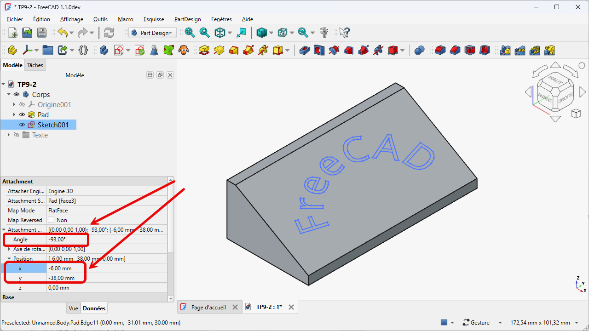The image size is (589, 331).
Task: Switch to the Tâches tab
Action: point(35,65)
